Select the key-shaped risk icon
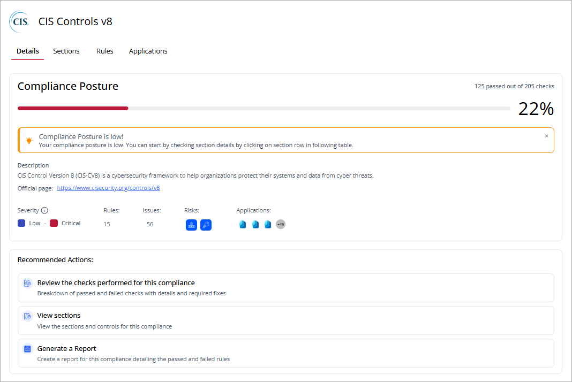 206,225
